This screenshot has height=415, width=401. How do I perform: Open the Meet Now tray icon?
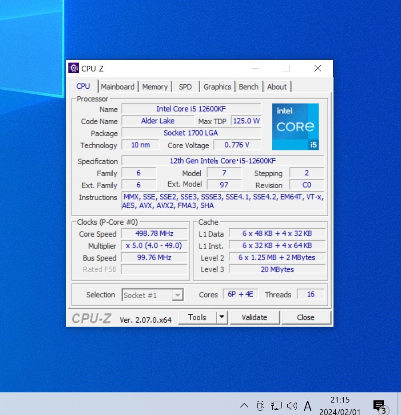(x=261, y=406)
